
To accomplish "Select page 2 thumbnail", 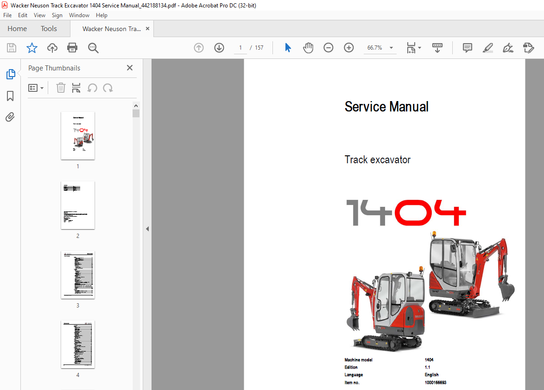I will point(78,205).
